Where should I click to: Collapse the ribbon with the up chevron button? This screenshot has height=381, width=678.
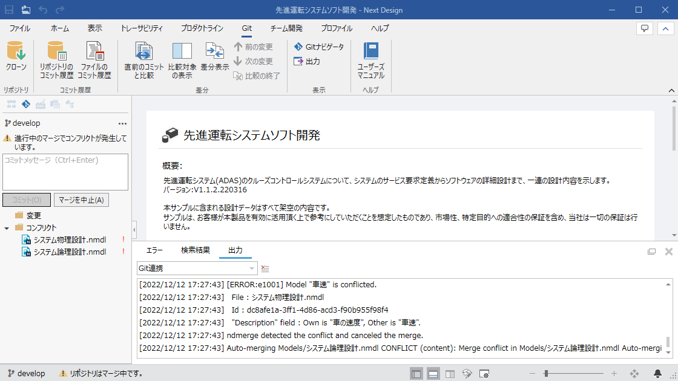click(665, 28)
